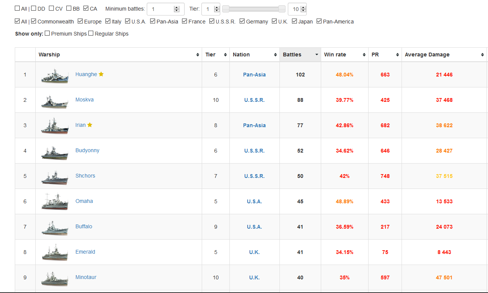Image resolution: width=488 pixels, height=293 pixels.
Task: Click the gold star next to Irian
Action: pyautogui.click(x=90, y=125)
